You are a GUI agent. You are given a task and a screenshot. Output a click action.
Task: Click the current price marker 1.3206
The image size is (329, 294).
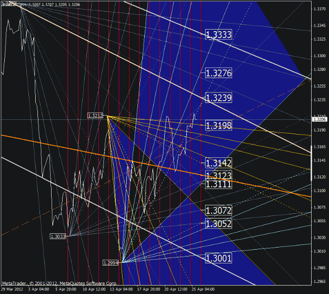click(320, 119)
